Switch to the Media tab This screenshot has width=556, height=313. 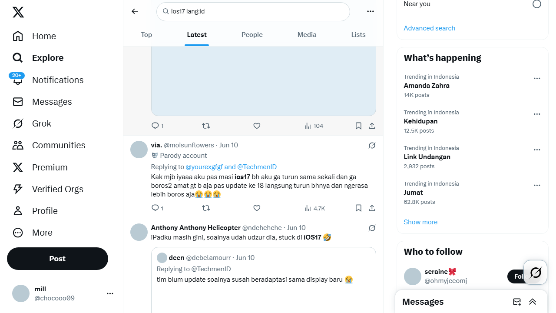pyautogui.click(x=307, y=35)
